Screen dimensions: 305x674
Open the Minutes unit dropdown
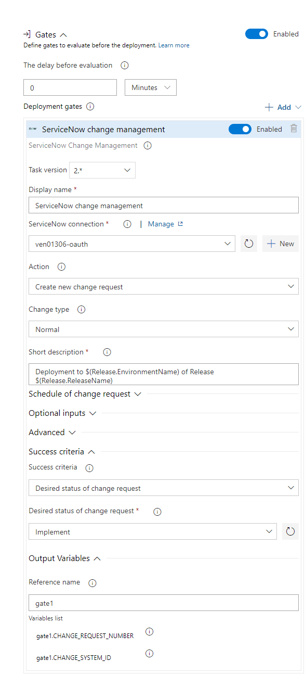click(151, 87)
